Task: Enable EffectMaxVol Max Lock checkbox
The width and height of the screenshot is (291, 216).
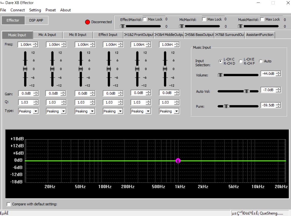Action: [x=145, y=19]
